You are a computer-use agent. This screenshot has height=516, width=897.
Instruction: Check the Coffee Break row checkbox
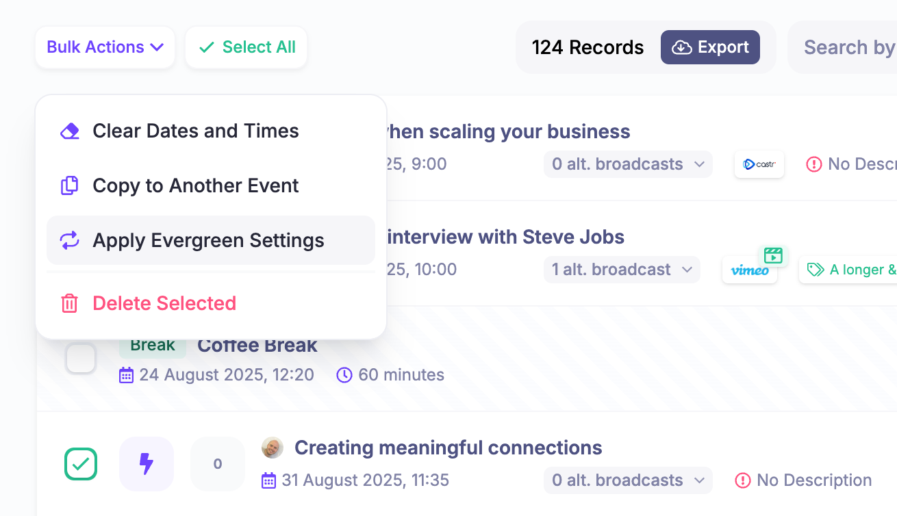click(81, 359)
